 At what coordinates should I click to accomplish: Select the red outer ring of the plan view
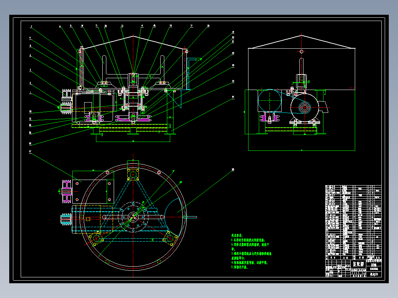(133, 217)
